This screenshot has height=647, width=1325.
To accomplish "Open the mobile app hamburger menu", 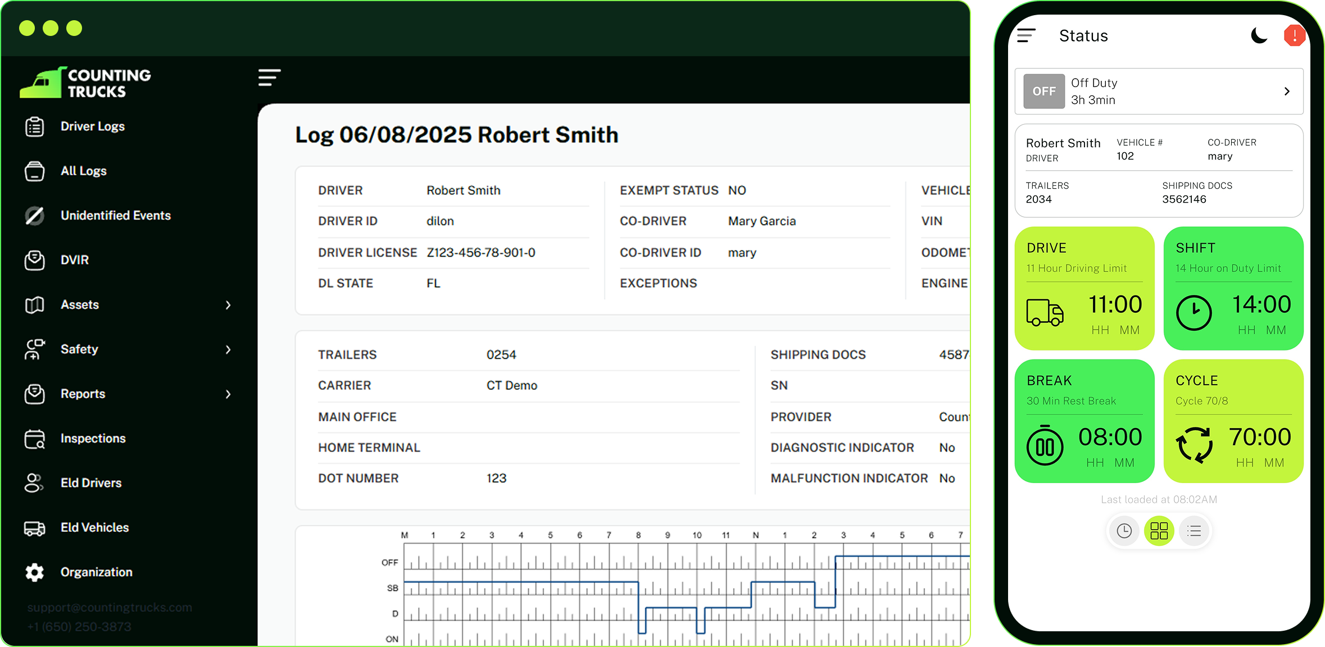I will pos(1026,36).
